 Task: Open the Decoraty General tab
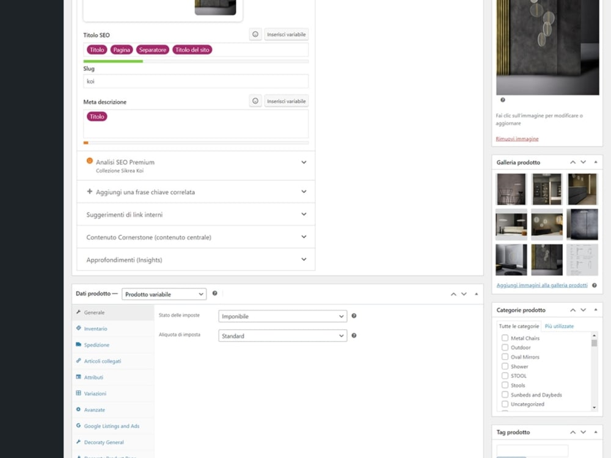(113, 442)
